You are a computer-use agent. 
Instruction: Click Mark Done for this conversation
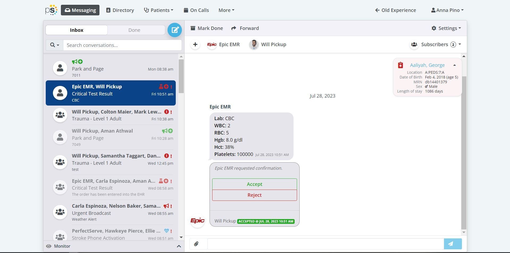click(207, 28)
